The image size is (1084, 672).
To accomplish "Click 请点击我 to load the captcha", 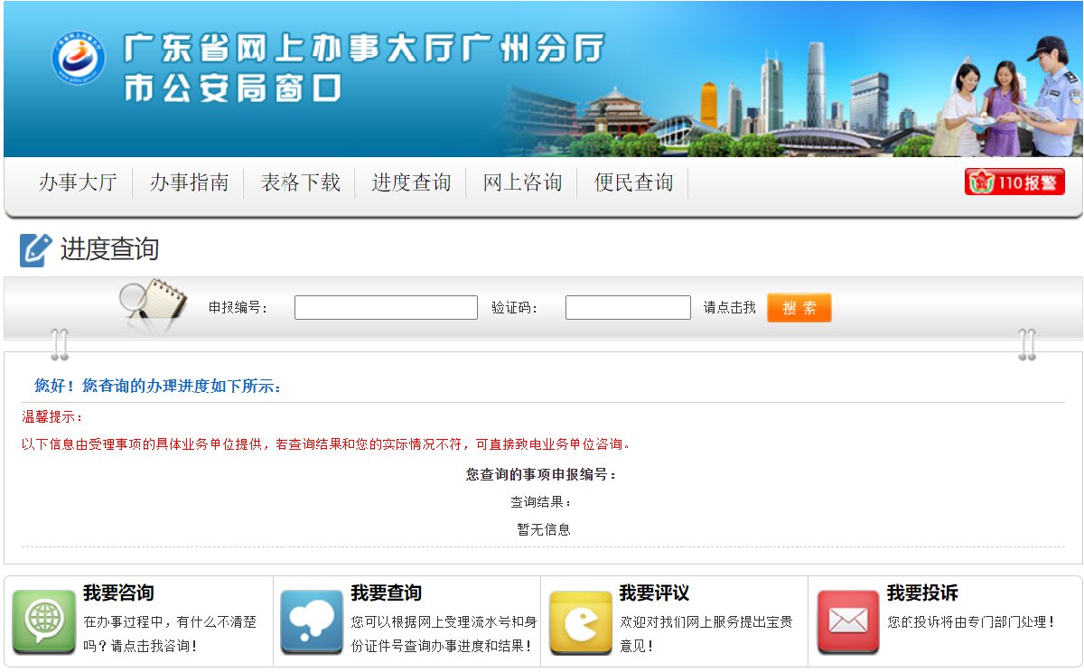I will (x=729, y=308).
